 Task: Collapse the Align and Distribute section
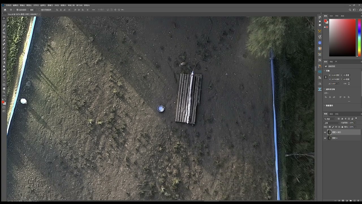[324, 89]
